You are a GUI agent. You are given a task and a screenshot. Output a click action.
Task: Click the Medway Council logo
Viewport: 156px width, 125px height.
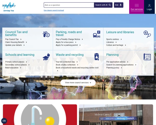tap(9, 7)
